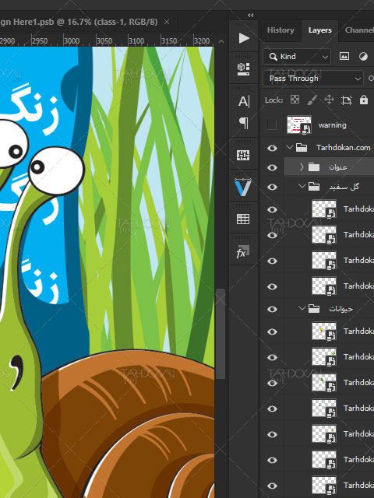Click the lock all padlock icon

tap(364, 100)
